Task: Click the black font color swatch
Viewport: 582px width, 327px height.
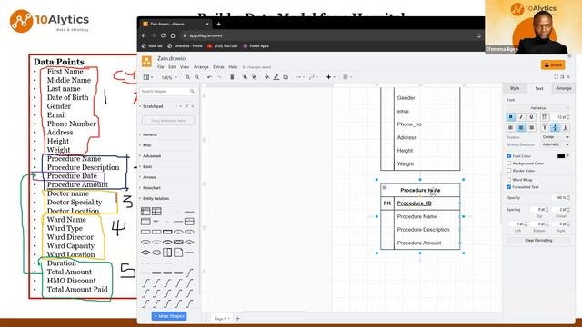Action: pyautogui.click(x=561, y=156)
